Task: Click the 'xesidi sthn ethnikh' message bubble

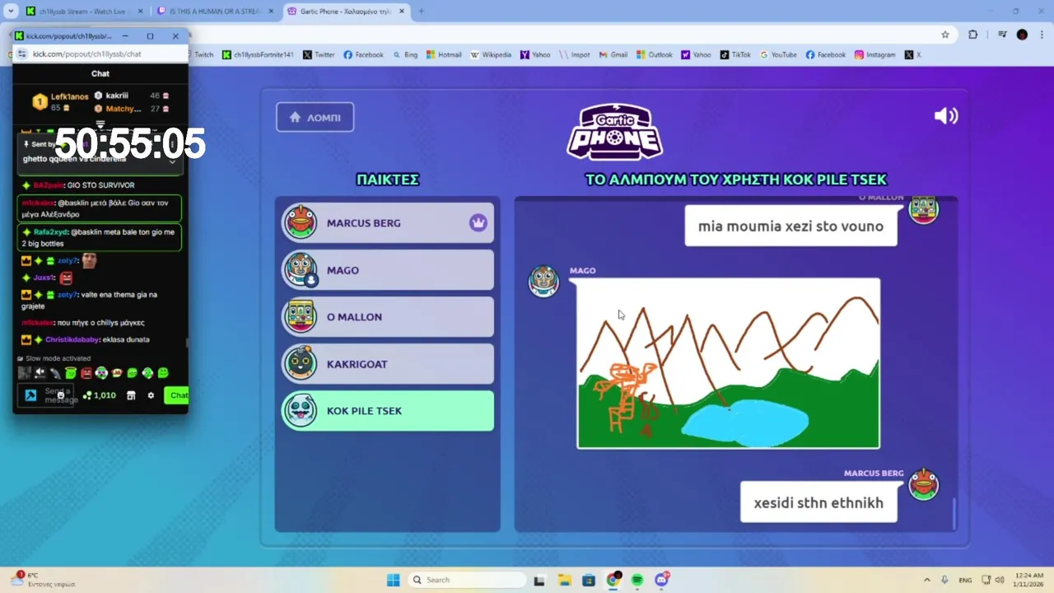Action: pos(818,502)
